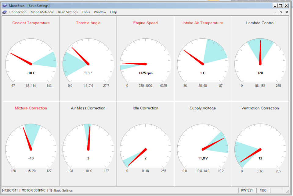Click the 11,8 V supply voltage reading

tap(203, 158)
